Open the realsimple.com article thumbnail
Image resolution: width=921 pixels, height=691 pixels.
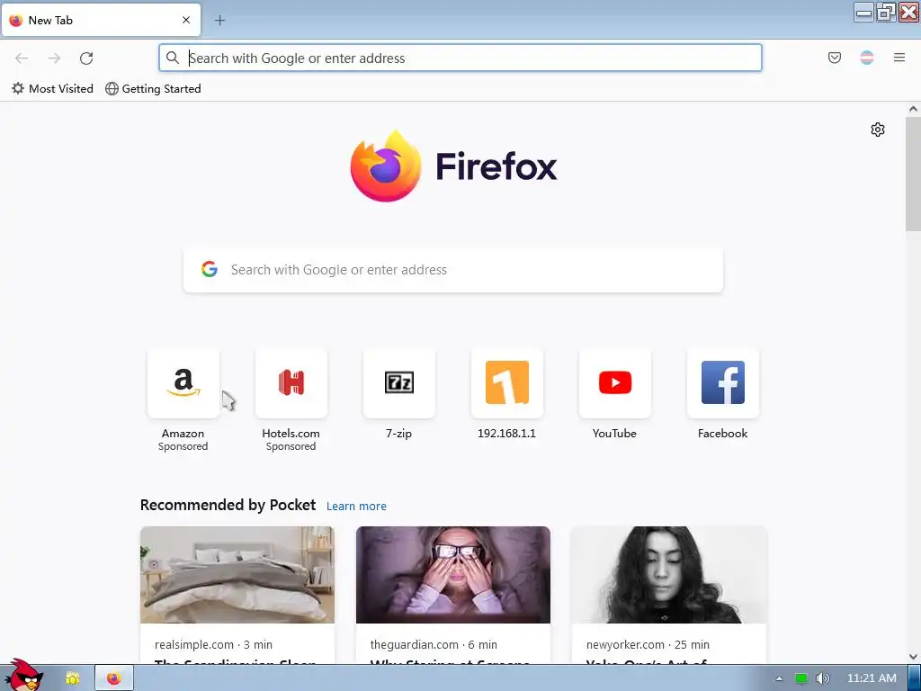pos(237,575)
